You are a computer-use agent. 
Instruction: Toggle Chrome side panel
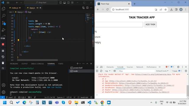point(176,9)
